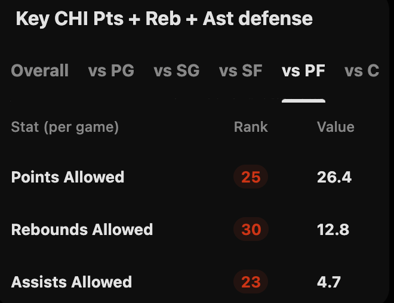Show the vs SF defense tab
This screenshot has width=394, height=303.
tap(241, 71)
